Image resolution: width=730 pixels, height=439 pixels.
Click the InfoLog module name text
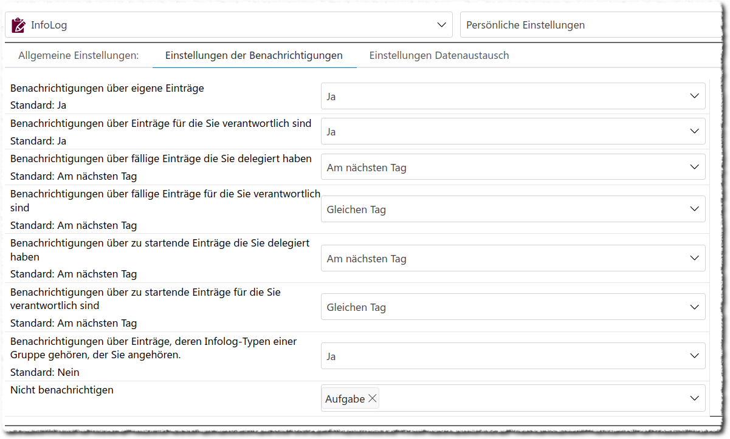(49, 25)
